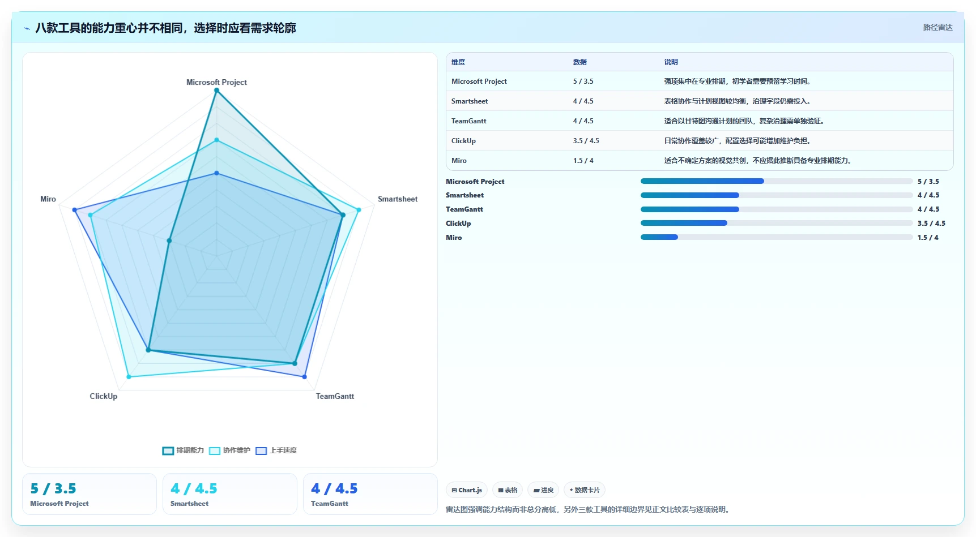Select the ClickUp table row name
Image resolution: width=976 pixels, height=537 pixels.
tap(463, 141)
